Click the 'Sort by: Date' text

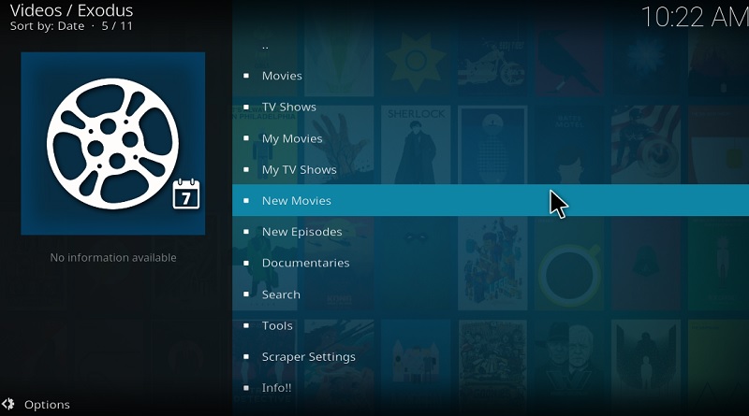click(48, 26)
